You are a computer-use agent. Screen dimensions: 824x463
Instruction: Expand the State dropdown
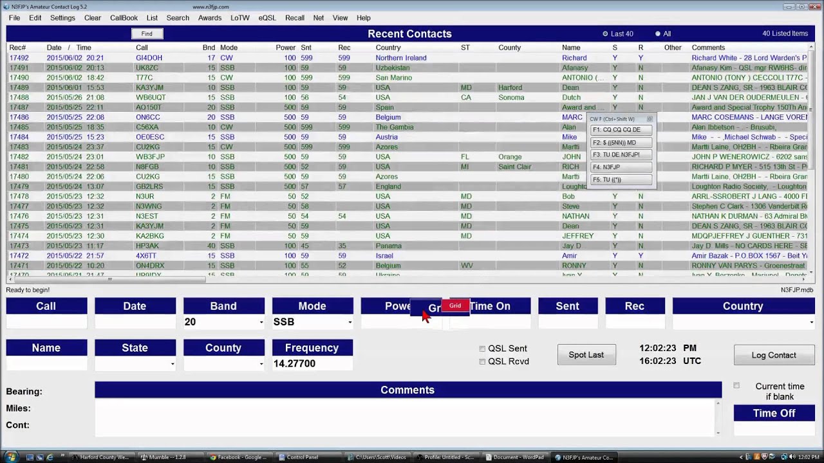[173, 364]
